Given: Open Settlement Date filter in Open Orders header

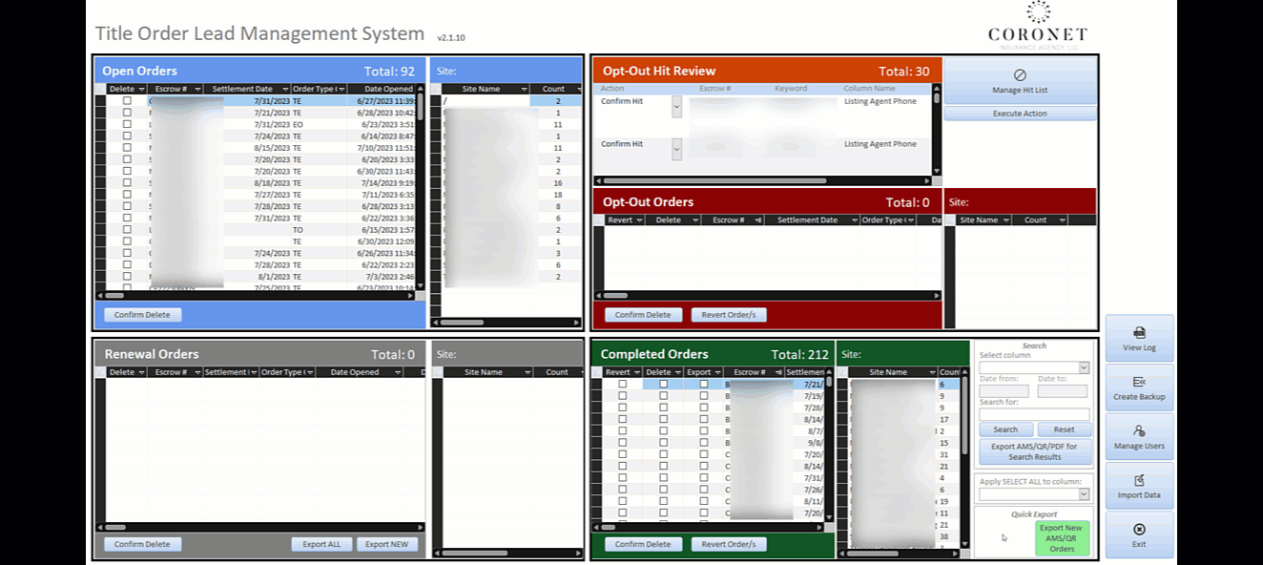Looking at the screenshot, I should 281,89.
